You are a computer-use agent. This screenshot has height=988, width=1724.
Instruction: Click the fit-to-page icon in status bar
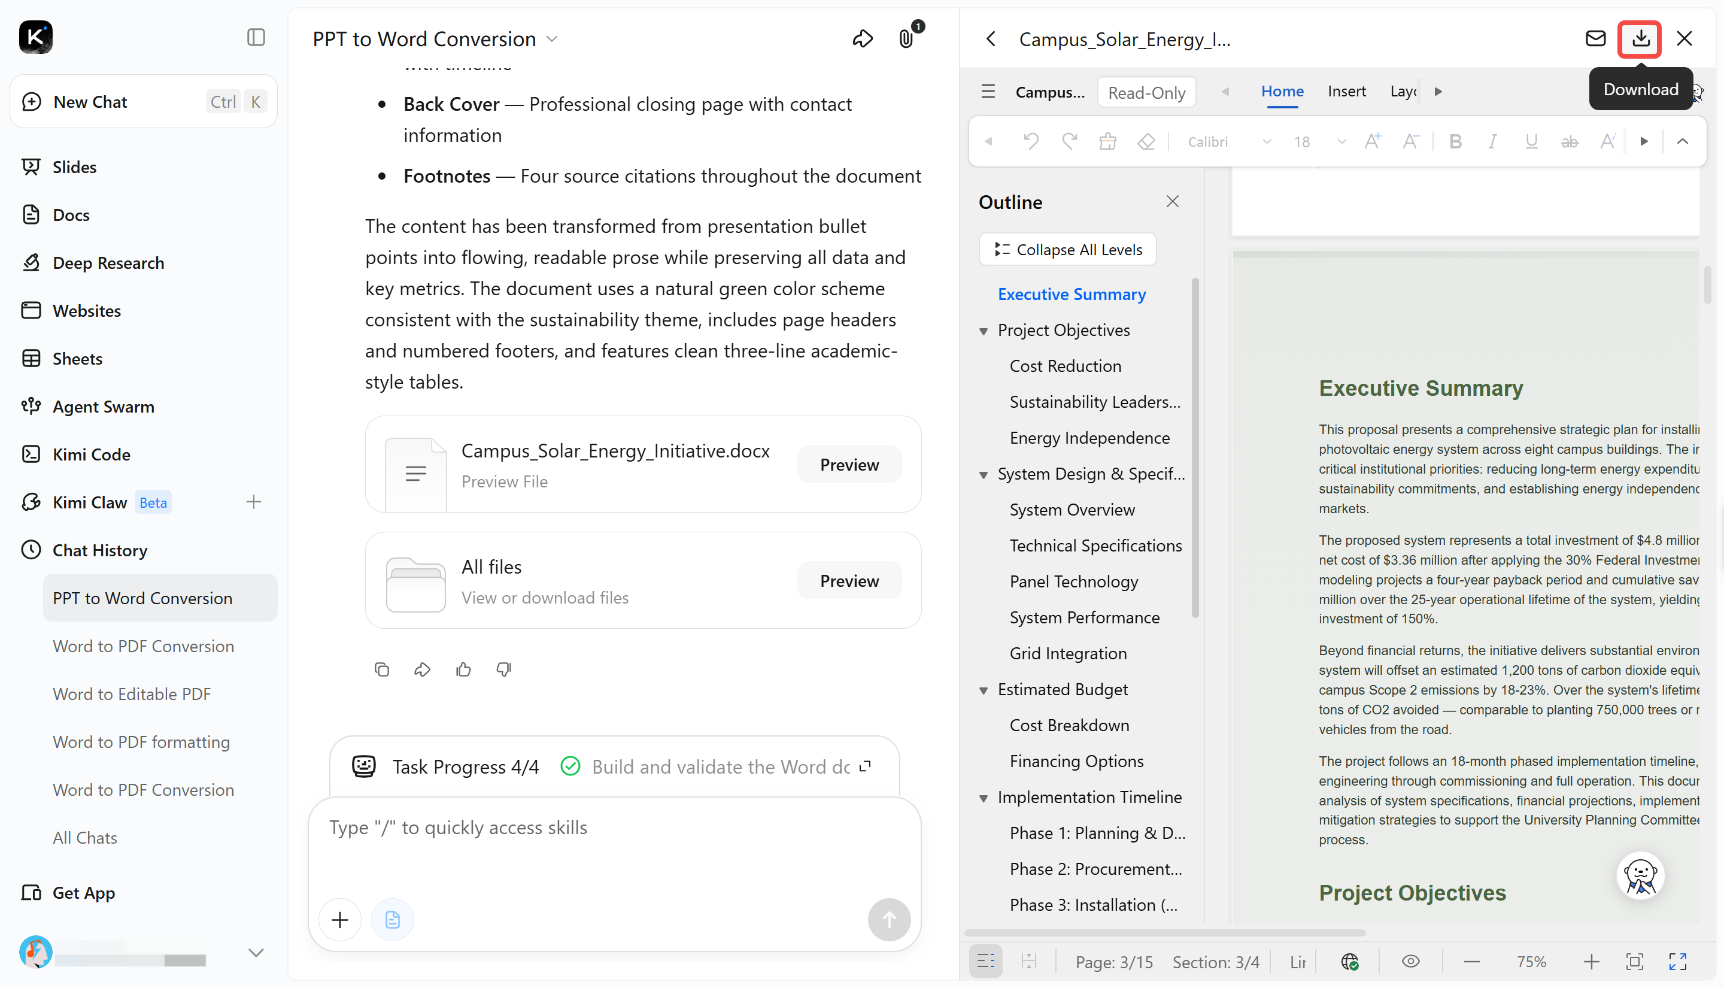click(1634, 962)
